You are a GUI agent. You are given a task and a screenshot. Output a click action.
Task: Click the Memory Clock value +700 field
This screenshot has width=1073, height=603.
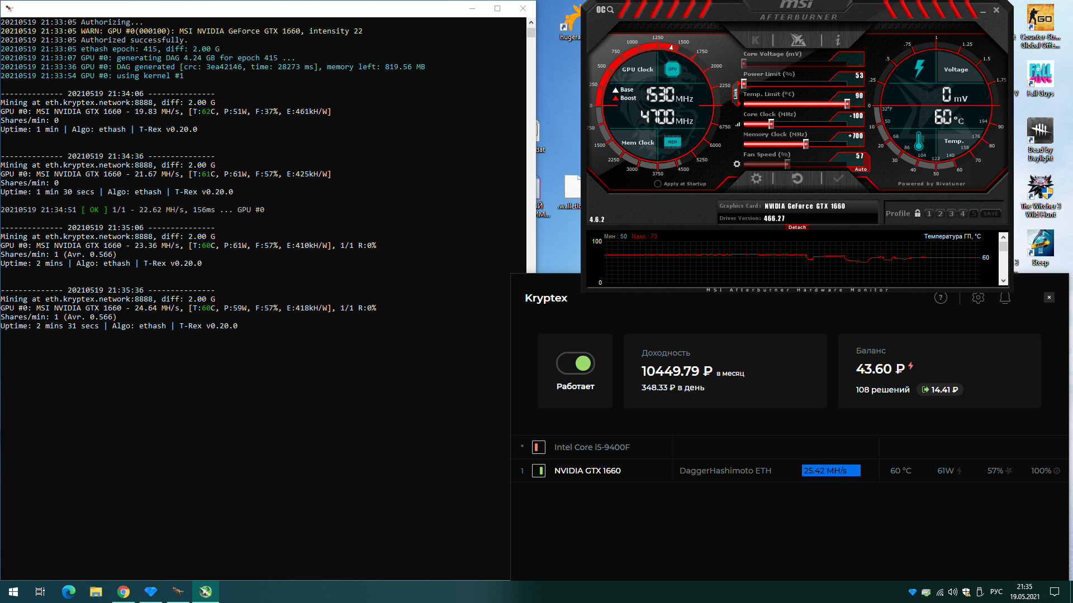click(855, 136)
